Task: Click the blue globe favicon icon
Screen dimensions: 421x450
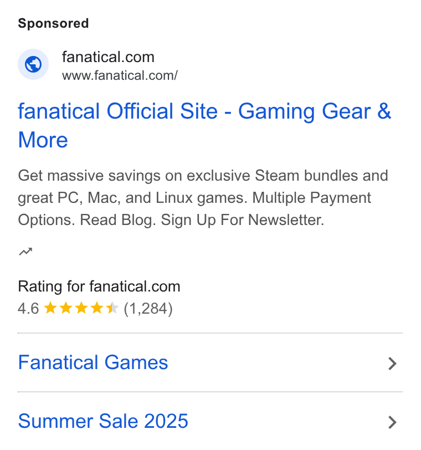Action: pyautogui.click(x=33, y=64)
